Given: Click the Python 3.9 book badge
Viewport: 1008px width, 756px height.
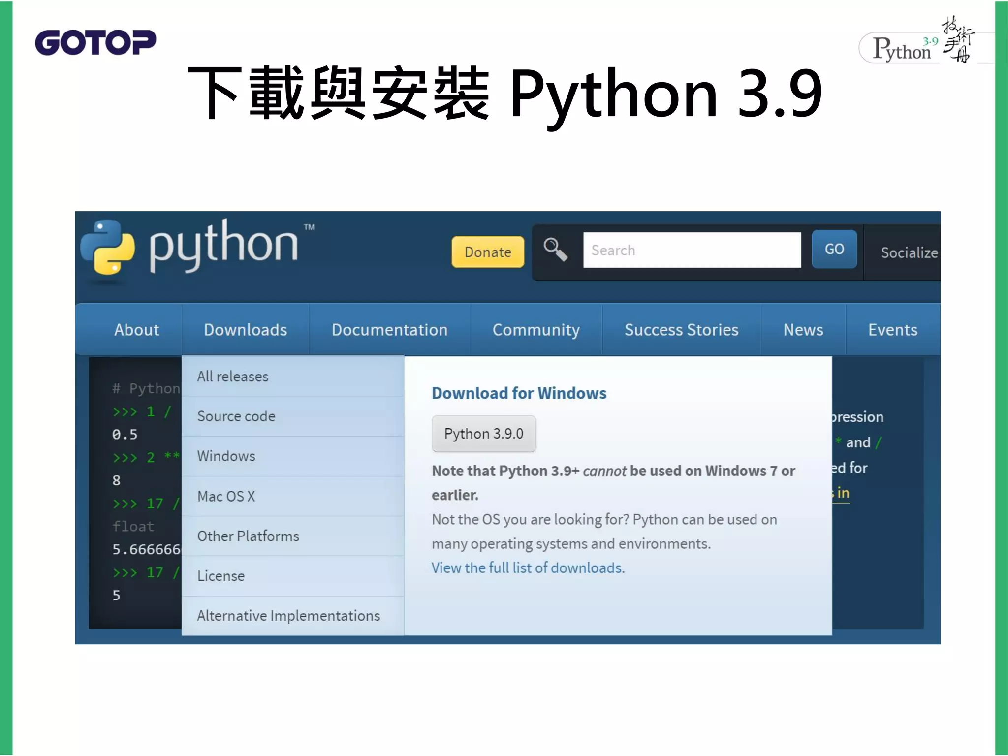Looking at the screenshot, I should [916, 42].
